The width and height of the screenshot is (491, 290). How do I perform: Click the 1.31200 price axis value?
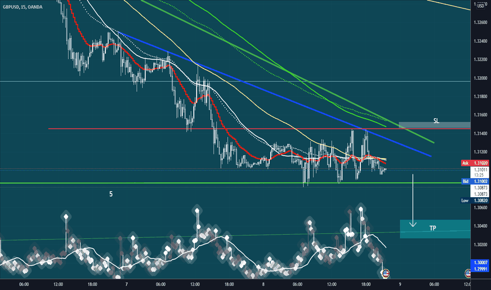point(480,152)
